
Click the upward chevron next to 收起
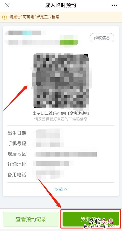click(x=66, y=189)
